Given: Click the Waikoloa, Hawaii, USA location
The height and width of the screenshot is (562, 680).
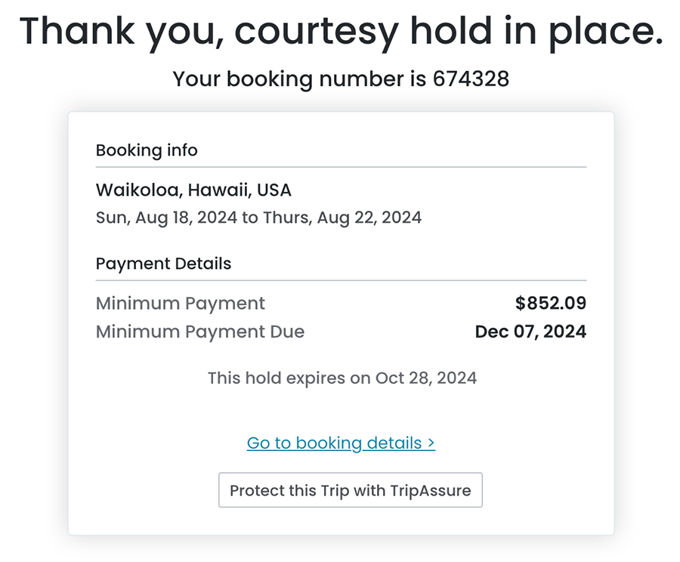Looking at the screenshot, I should pyautogui.click(x=193, y=190).
